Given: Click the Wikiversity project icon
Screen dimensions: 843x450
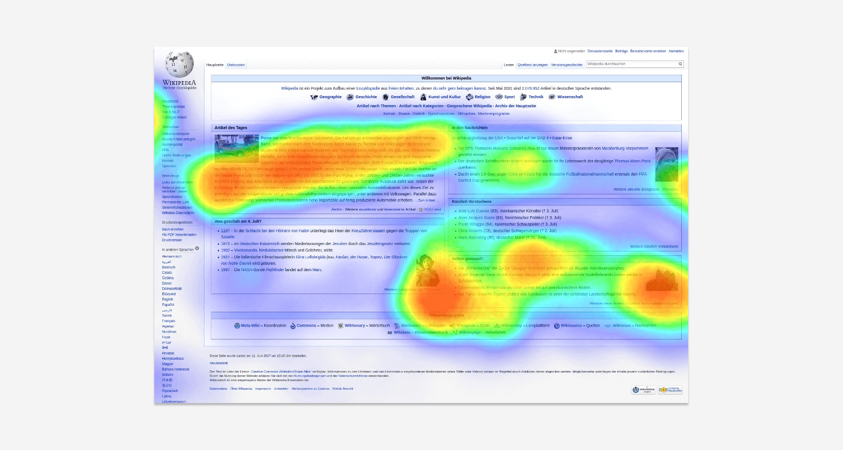Looking at the screenshot, I should pyautogui.click(x=497, y=326).
